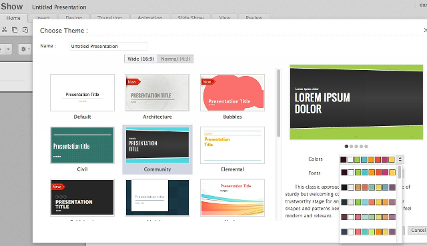
Task: Choose the dark theme with red New badge in third row
Action: tap(82, 197)
